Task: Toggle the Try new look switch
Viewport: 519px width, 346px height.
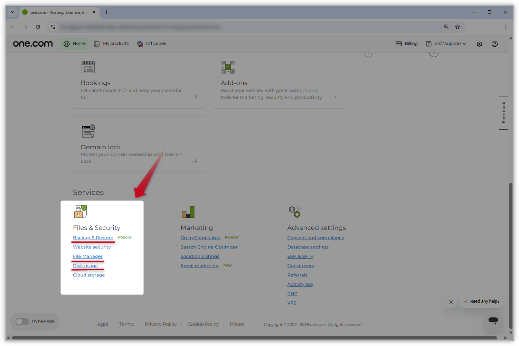Action: coord(22,321)
